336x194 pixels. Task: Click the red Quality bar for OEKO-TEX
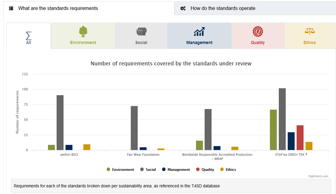pyautogui.click(x=300, y=138)
